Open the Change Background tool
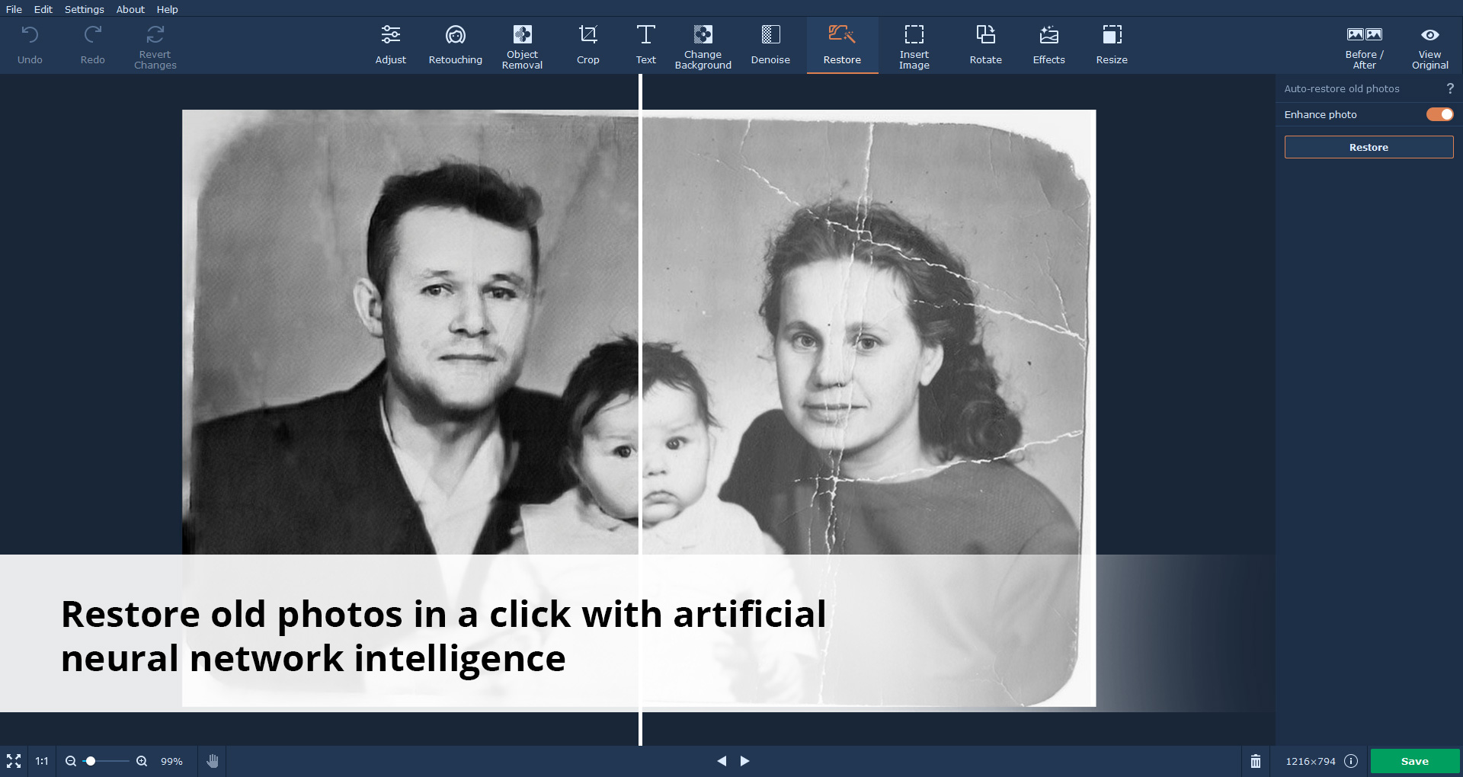The image size is (1463, 777). pyautogui.click(x=703, y=45)
